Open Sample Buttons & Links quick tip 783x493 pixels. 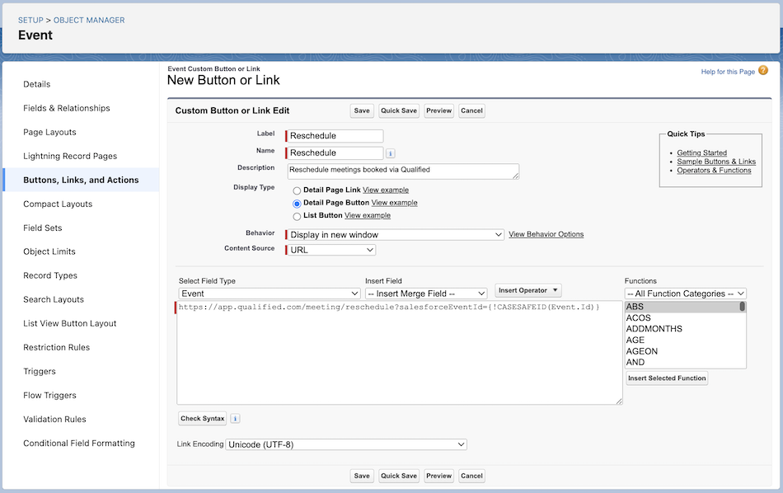[x=716, y=162]
